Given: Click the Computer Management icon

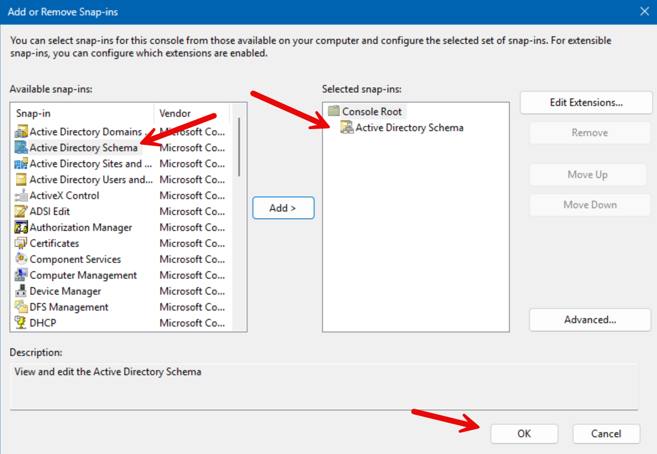Looking at the screenshot, I should (x=21, y=275).
